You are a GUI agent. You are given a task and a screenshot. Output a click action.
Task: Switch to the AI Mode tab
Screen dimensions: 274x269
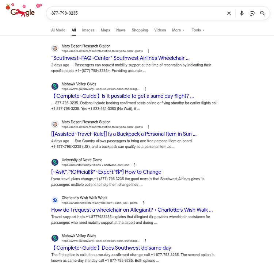(x=58, y=30)
